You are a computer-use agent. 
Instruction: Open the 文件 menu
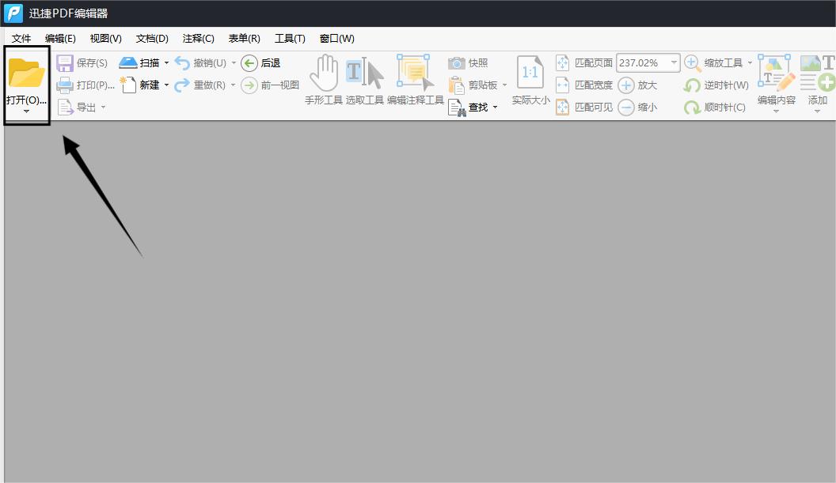click(21, 38)
